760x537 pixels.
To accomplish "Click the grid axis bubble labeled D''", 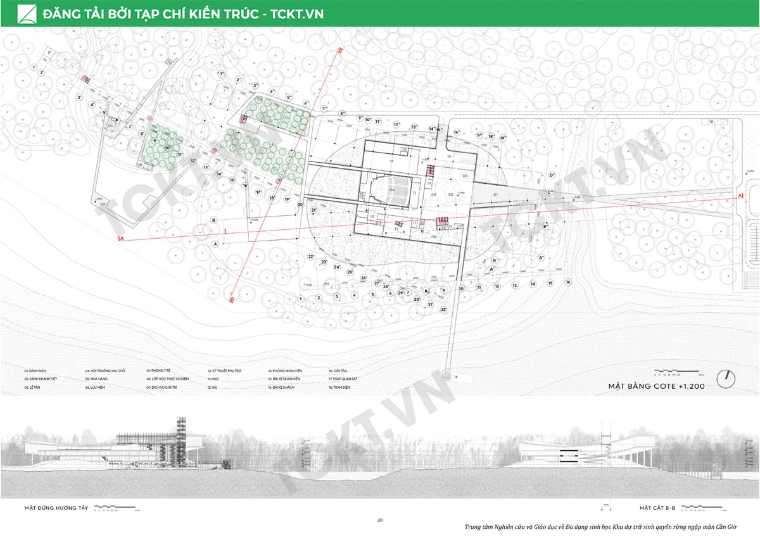I will [x=552, y=175].
